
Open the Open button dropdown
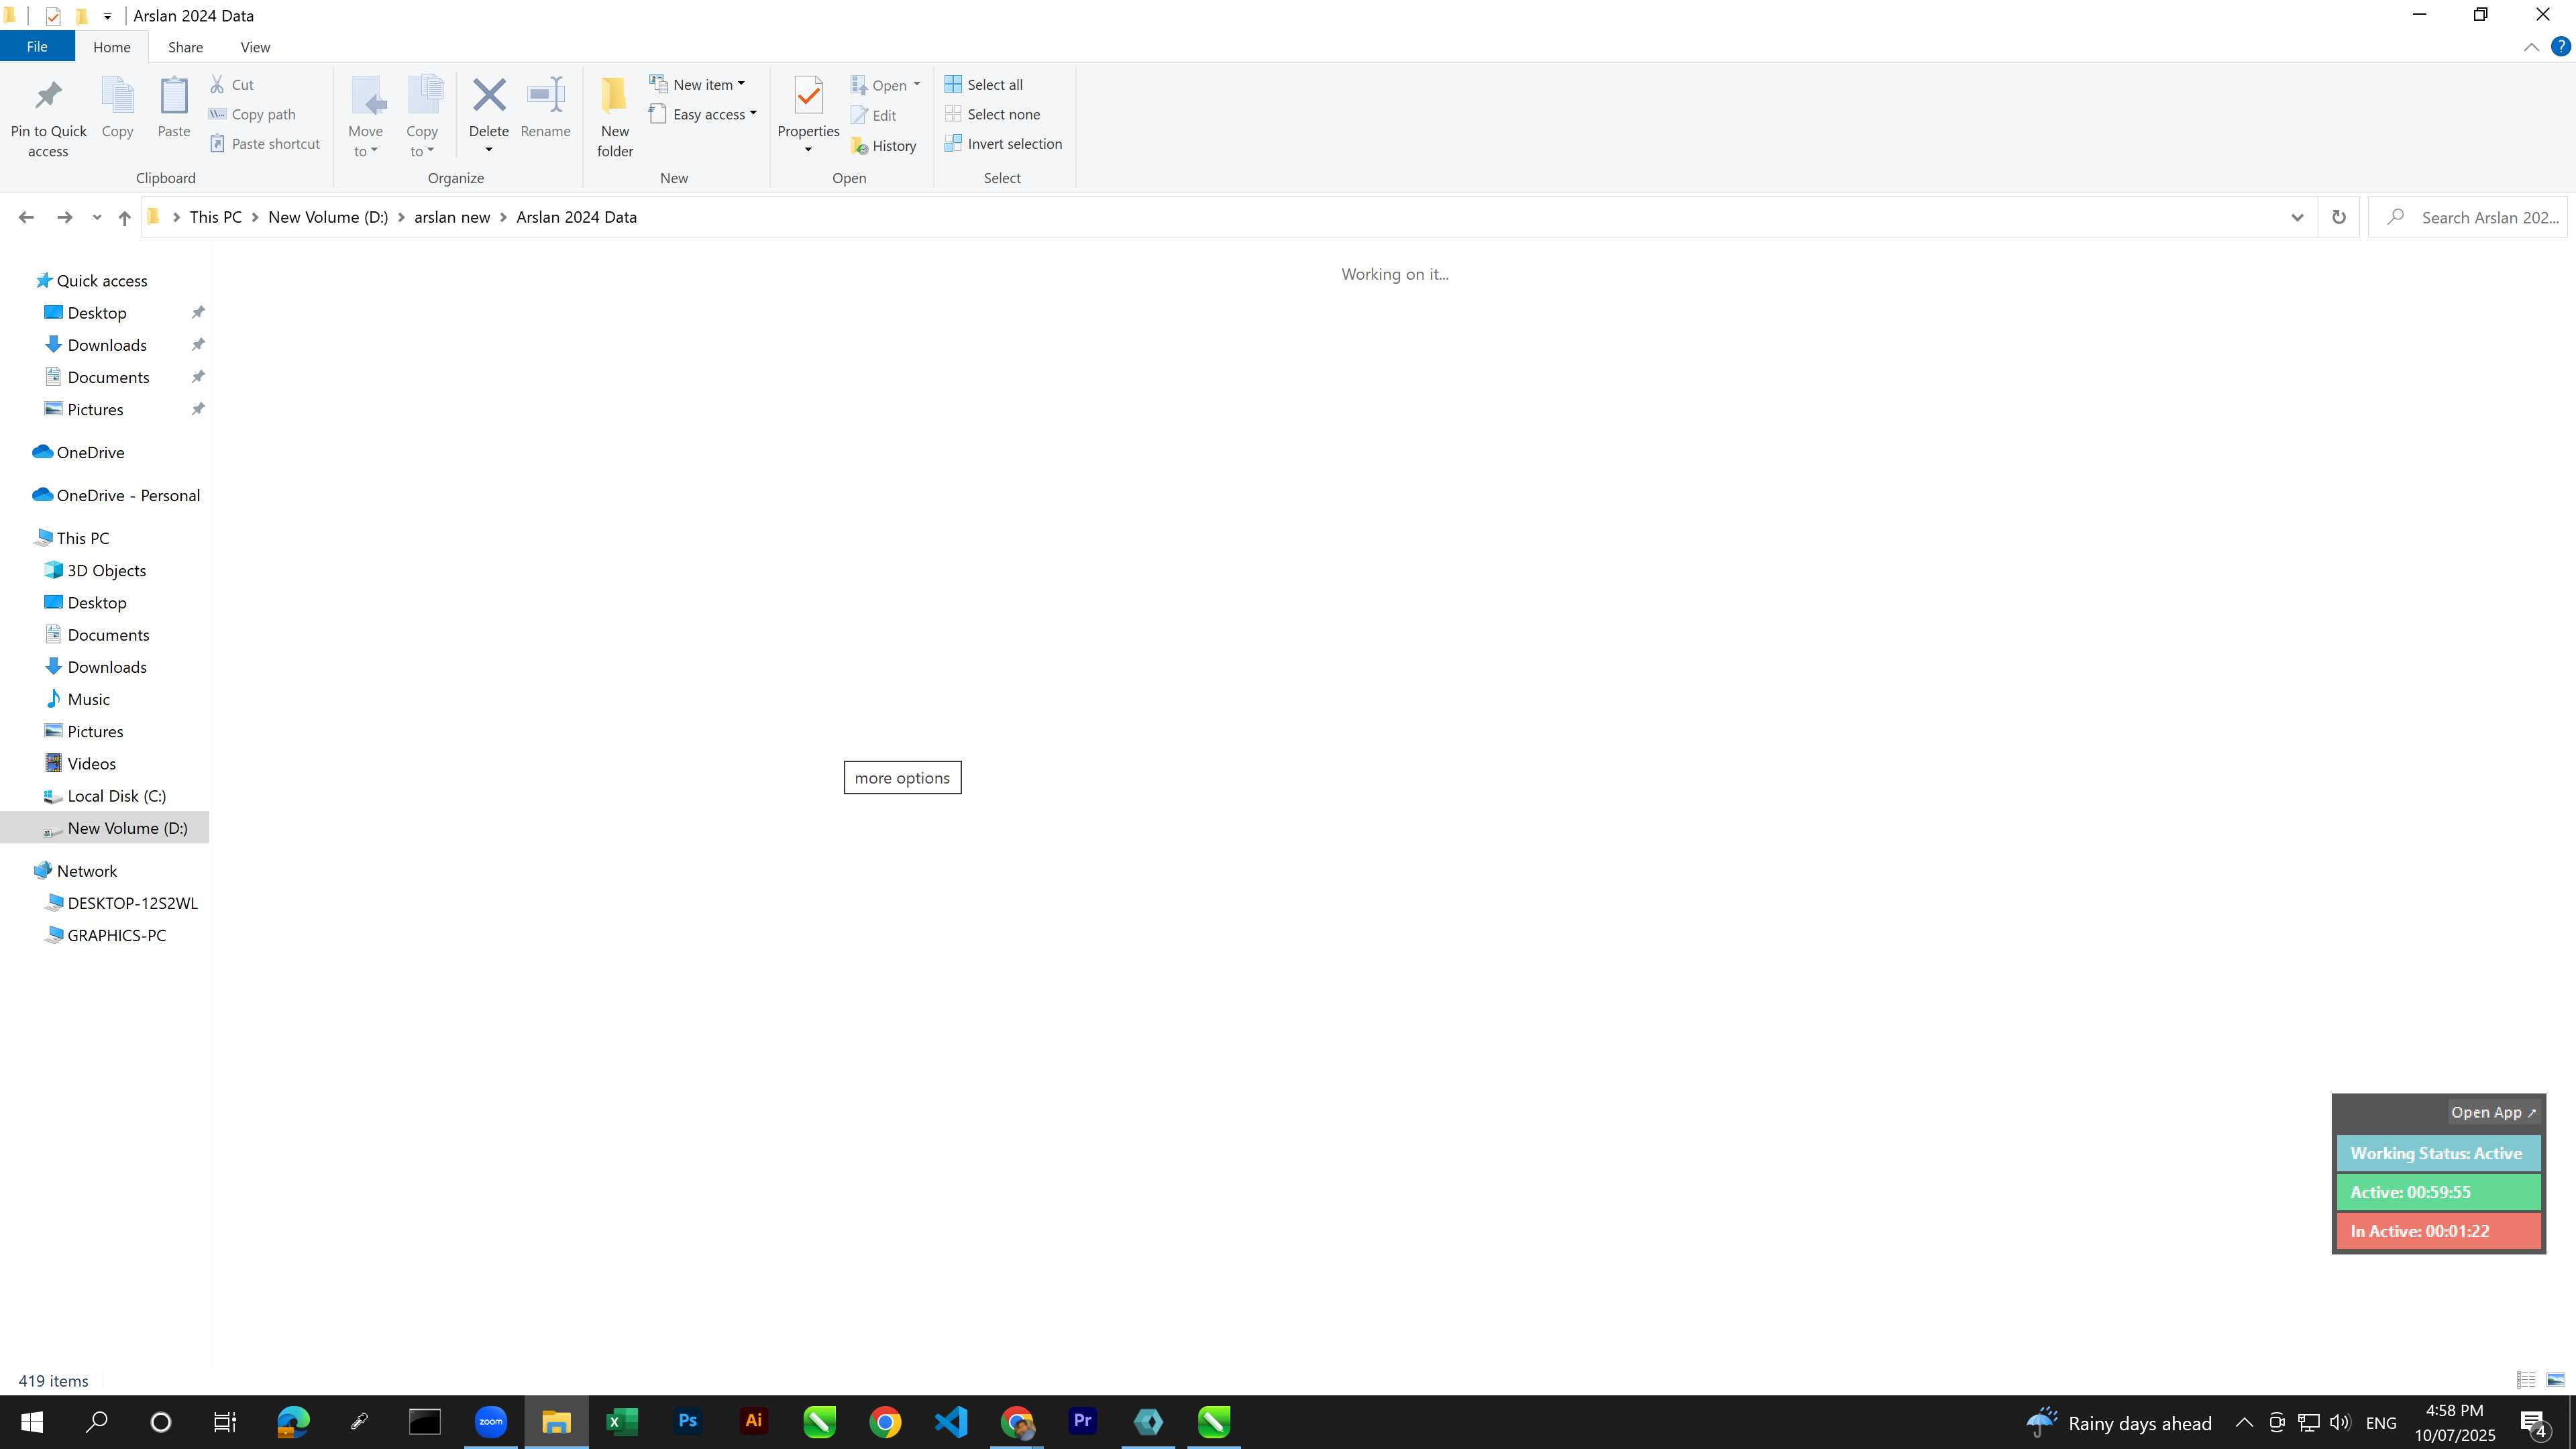[886, 85]
